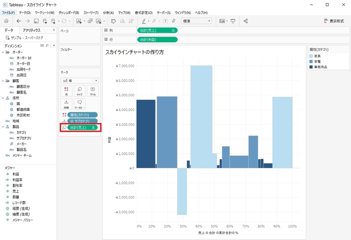
Task: Click the fix axes pin icon
Action: coord(173,21)
